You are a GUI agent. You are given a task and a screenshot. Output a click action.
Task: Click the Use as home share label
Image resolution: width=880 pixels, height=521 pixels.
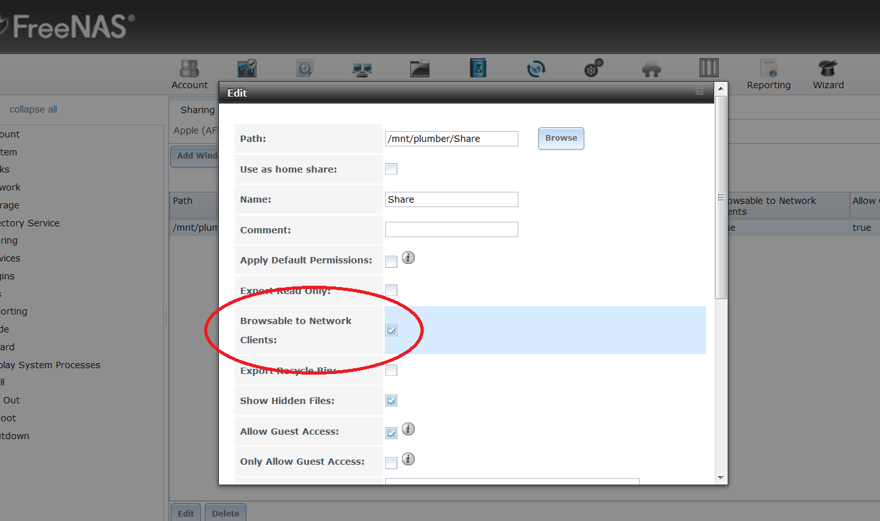pyautogui.click(x=289, y=169)
